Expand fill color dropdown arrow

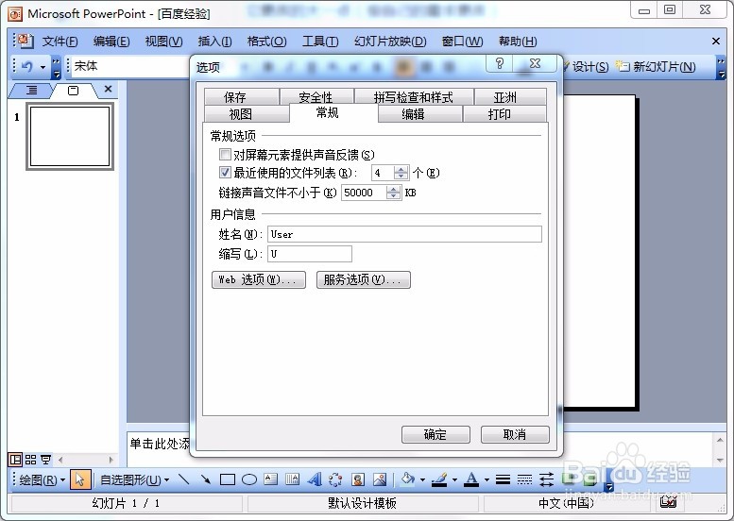[422, 479]
